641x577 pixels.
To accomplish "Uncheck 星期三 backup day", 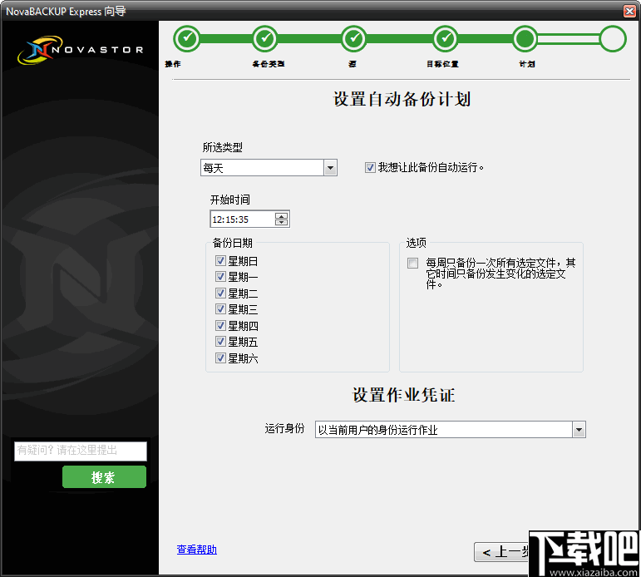I will [220, 309].
